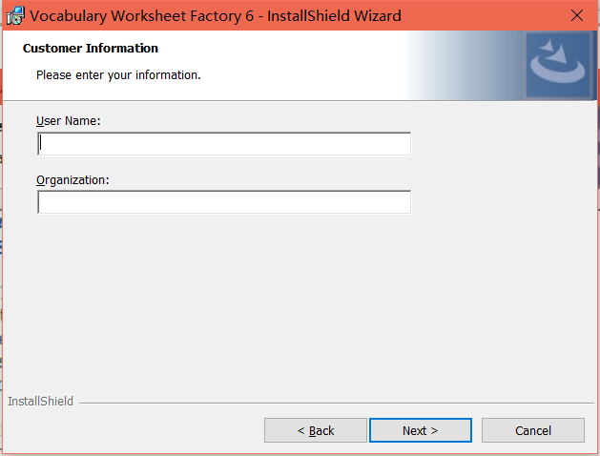Screen dimensions: 600x456
Task: Click the InstallShield brand text at bottom
Action: (x=41, y=401)
